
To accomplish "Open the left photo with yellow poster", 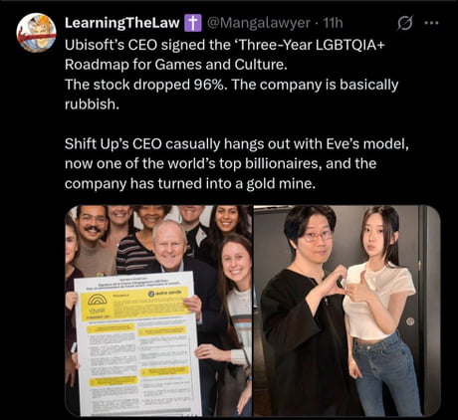I will (158, 311).
